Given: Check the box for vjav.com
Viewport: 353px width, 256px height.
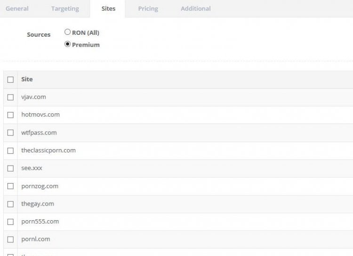Looking at the screenshot, I should (x=10, y=97).
